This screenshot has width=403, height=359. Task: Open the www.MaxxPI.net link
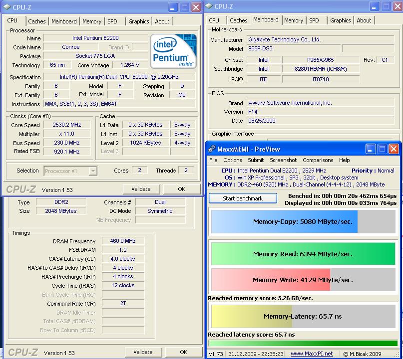[312, 354]
